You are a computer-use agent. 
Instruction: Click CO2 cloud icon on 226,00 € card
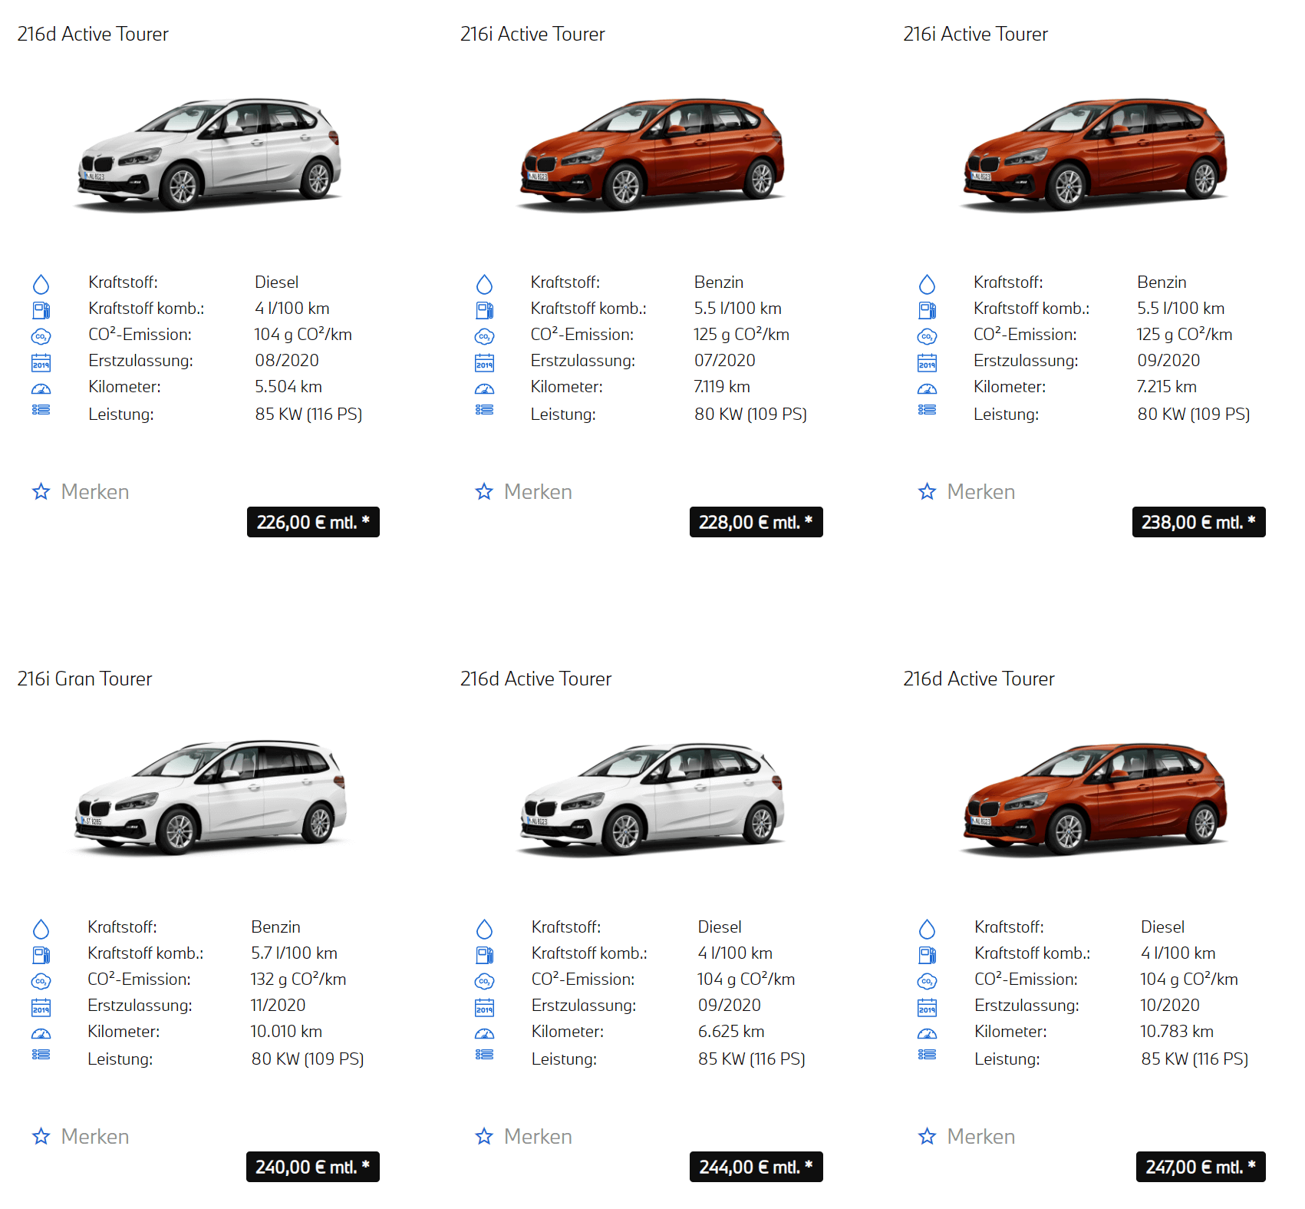click(x=41, y=336)
